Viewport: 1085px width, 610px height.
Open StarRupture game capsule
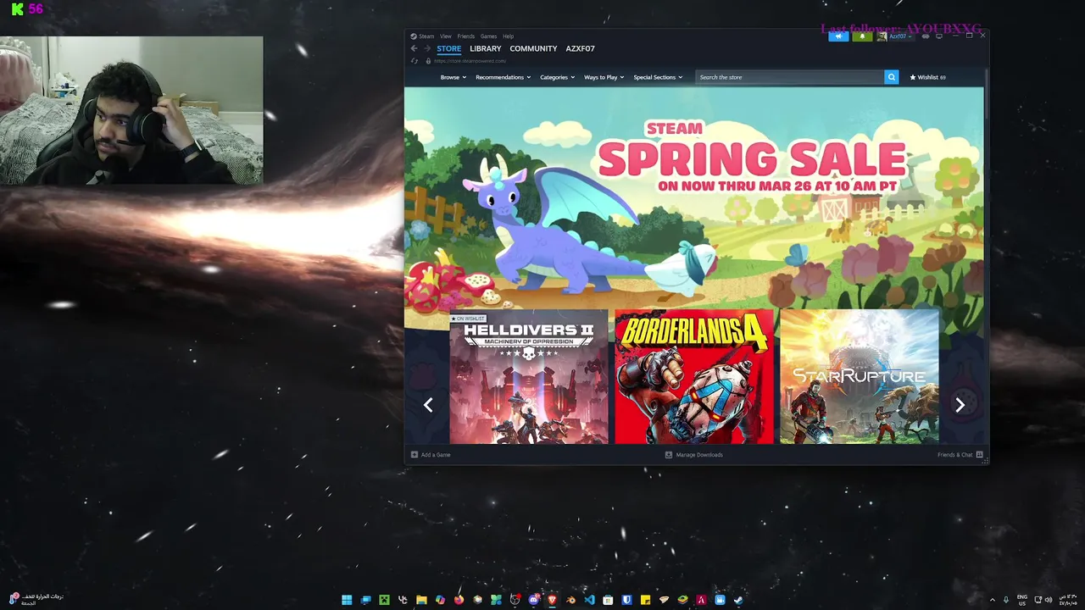(x=860, y=376)
